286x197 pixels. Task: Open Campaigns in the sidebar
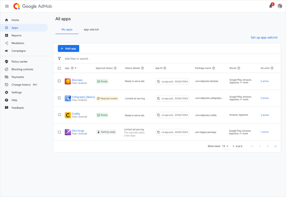(24, 51)
